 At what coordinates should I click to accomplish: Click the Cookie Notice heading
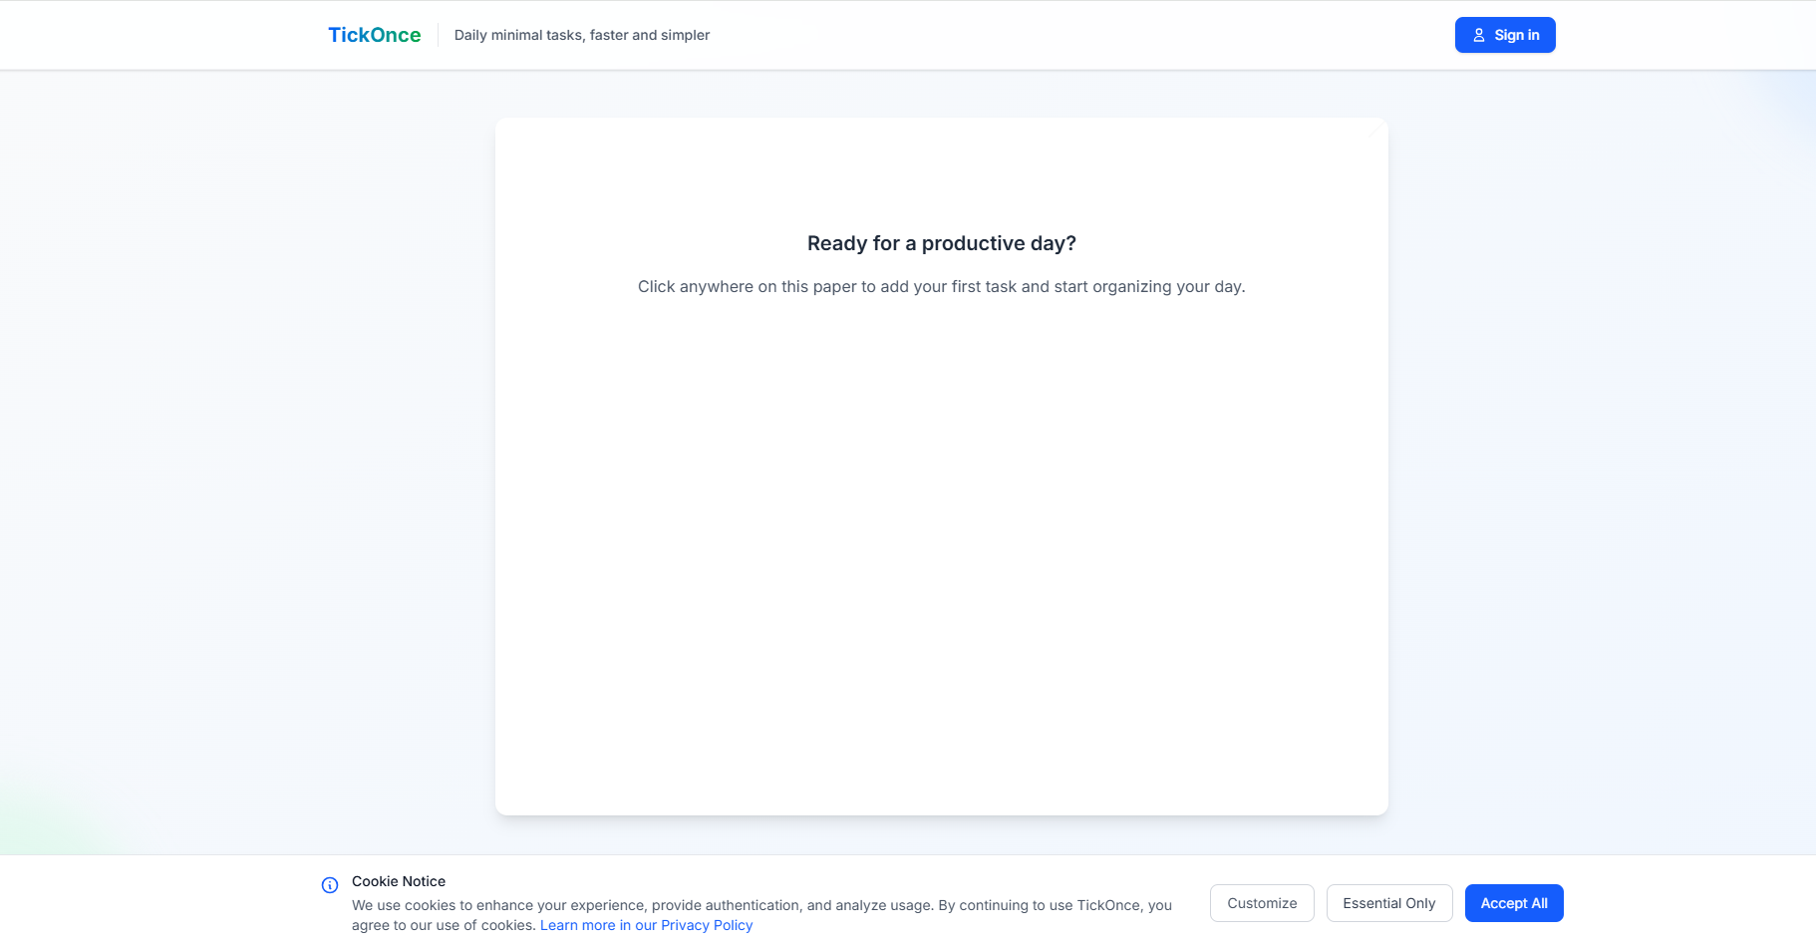(x=398, y=881)
